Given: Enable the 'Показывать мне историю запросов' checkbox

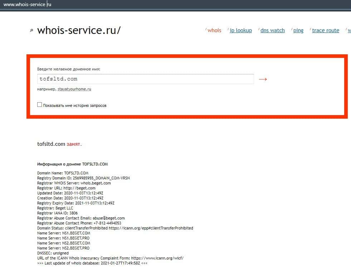Looking at the screenshot, I should pyautogui.click(x=40, y=105).
